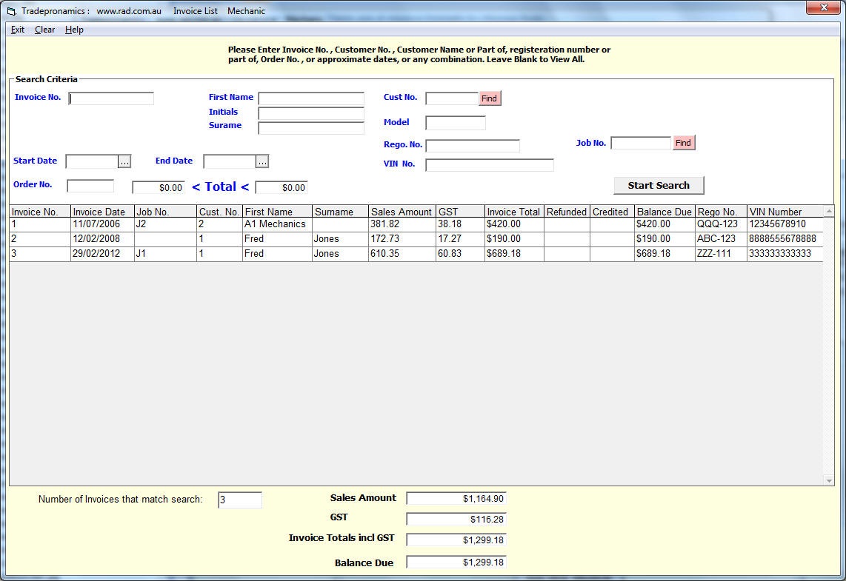The width and height of the screenshot is (846, 581).
Task: Focus the Initials text box
Action: point(311,113)
